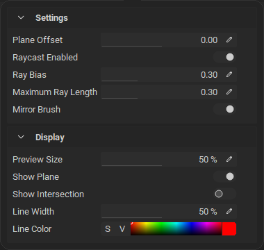Collapse the Settings section chevron

coord(21,17)
